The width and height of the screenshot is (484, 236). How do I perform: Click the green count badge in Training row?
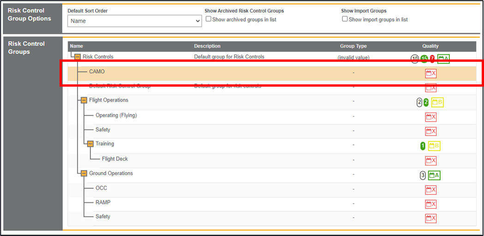[x=423, y=146]
